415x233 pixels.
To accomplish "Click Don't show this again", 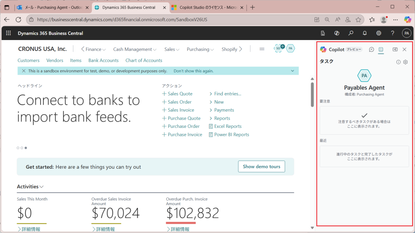I will click(193, 71).
